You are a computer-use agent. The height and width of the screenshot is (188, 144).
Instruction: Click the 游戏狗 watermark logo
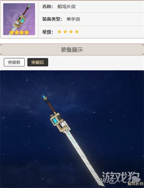coord(120,178)
